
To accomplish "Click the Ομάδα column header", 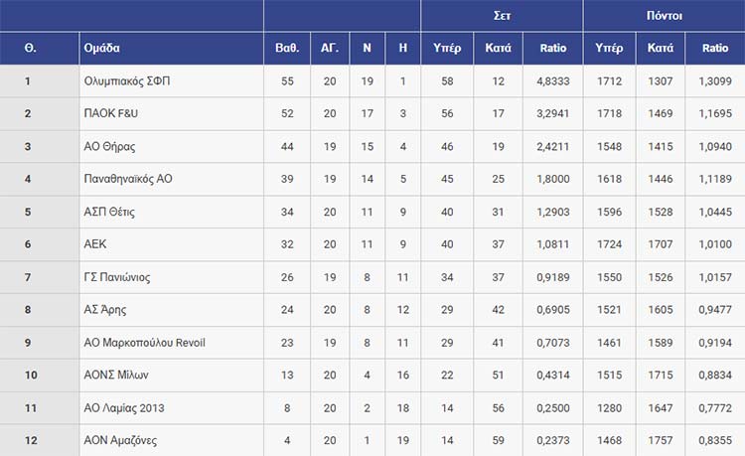I will tap(101, 48).
